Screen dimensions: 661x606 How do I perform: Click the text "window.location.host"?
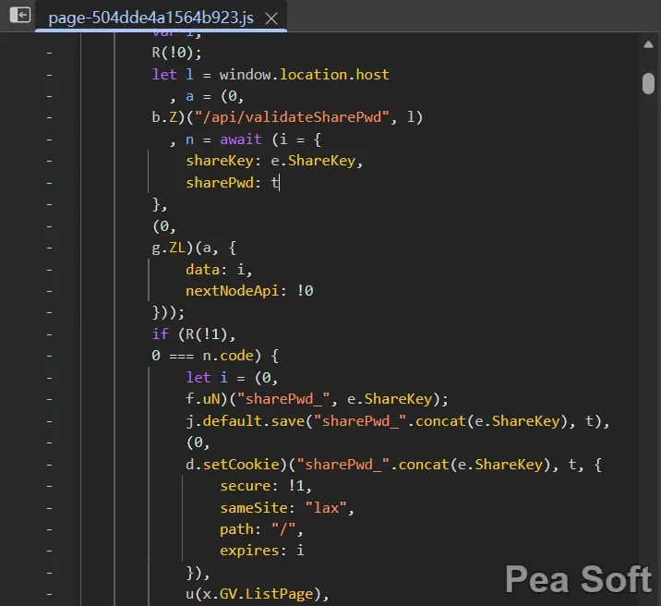click(304, 75)
